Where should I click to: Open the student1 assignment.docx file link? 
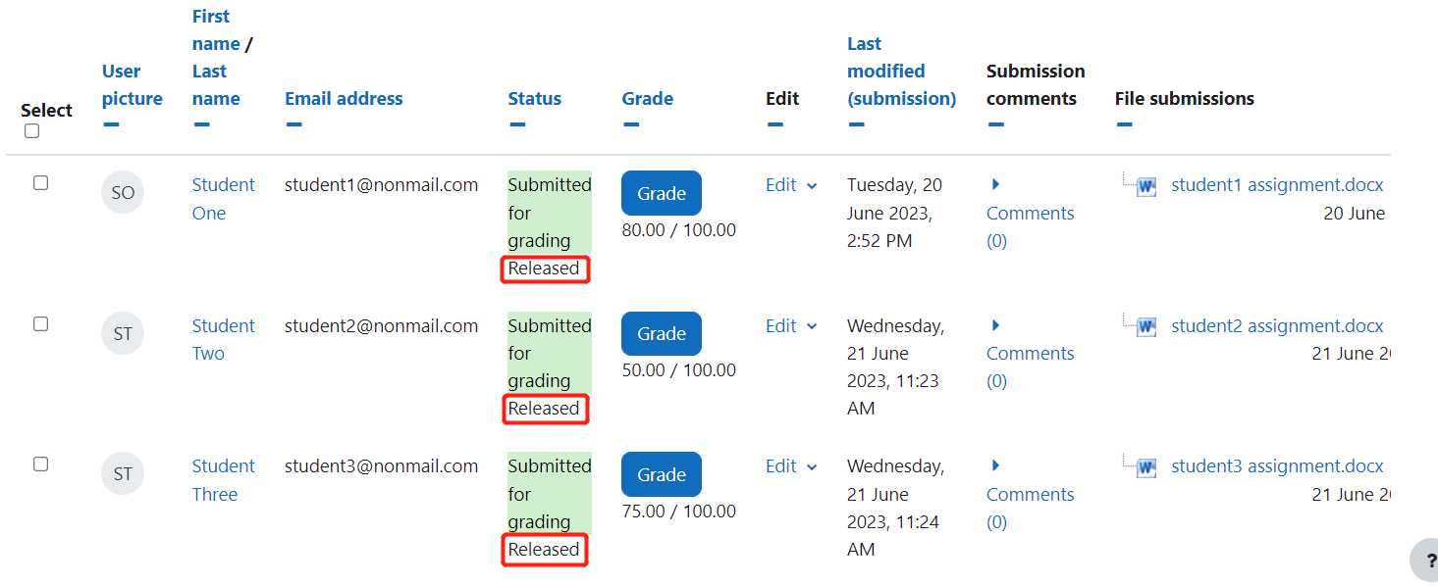pos(1277,185)
